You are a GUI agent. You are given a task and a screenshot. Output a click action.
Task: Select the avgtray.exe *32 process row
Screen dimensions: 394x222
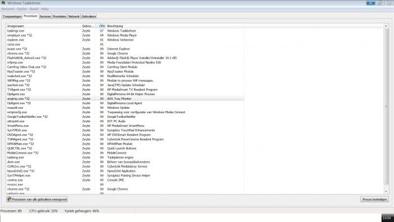pyautogui.click(x=125, y=99)
